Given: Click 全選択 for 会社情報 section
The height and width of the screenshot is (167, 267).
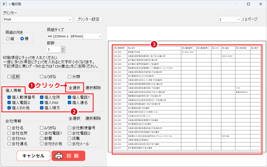Looking at the screenshot, I should (74, 118).
